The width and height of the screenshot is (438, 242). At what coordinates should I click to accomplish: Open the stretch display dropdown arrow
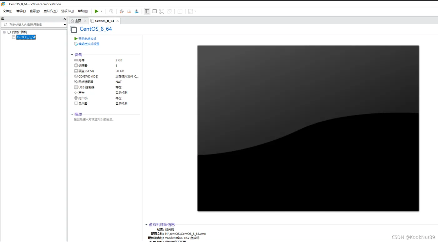[196, 11]
